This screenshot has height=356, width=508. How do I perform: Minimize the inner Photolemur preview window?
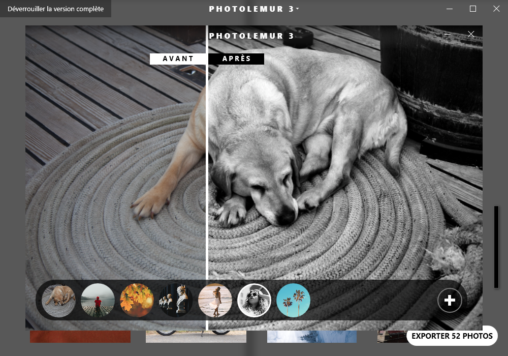click(448, 34)
